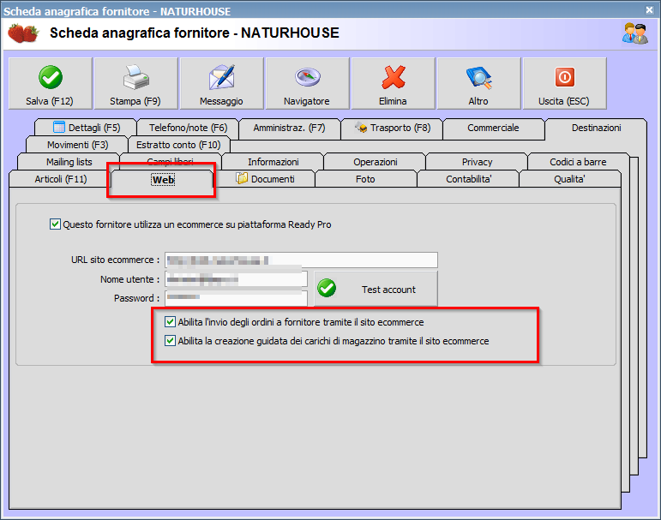Open the Privacy tab
Screen dimensions: 661x520
pyautogui.click(x=477, y=162)
